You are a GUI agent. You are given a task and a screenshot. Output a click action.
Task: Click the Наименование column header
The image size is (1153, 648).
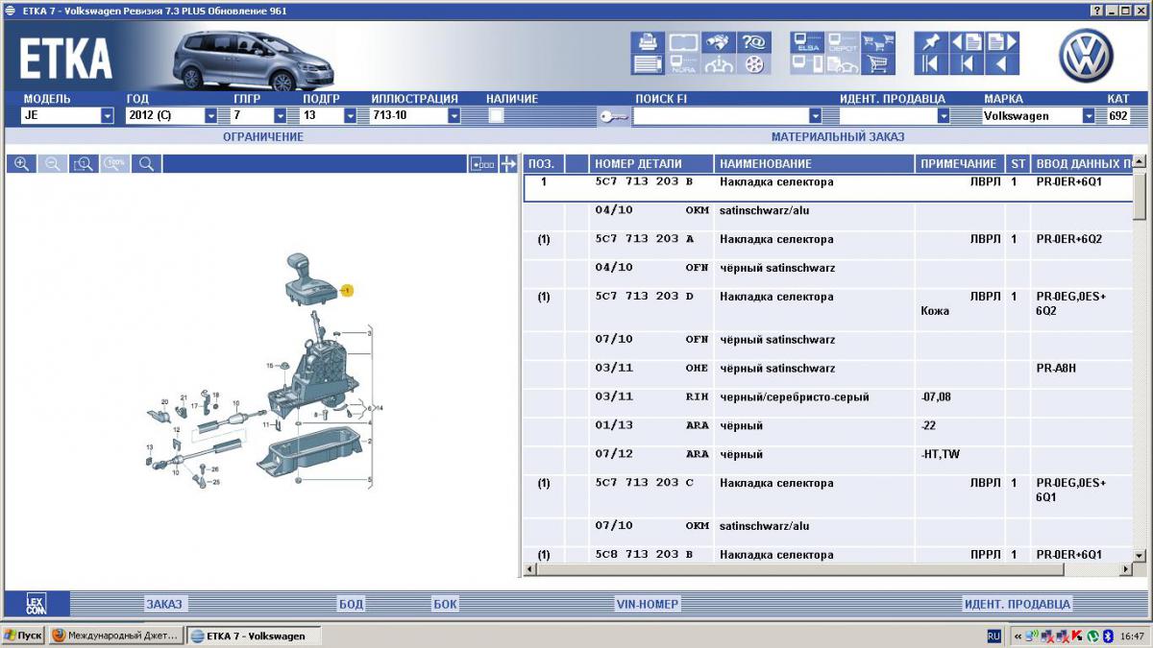point(814,164)
